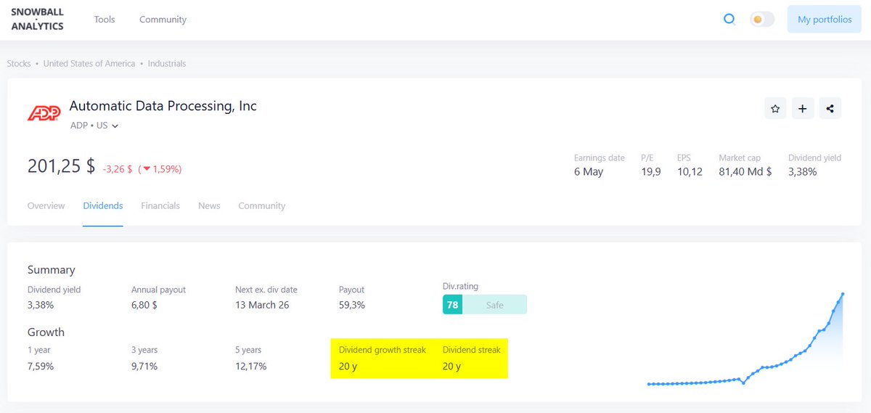
Task: Click the red down-triangle change indicator
Action: coord(147,169)
